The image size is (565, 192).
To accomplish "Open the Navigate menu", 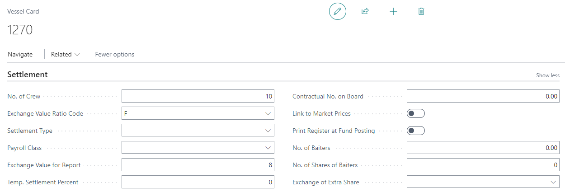I will tap(20, 54).
